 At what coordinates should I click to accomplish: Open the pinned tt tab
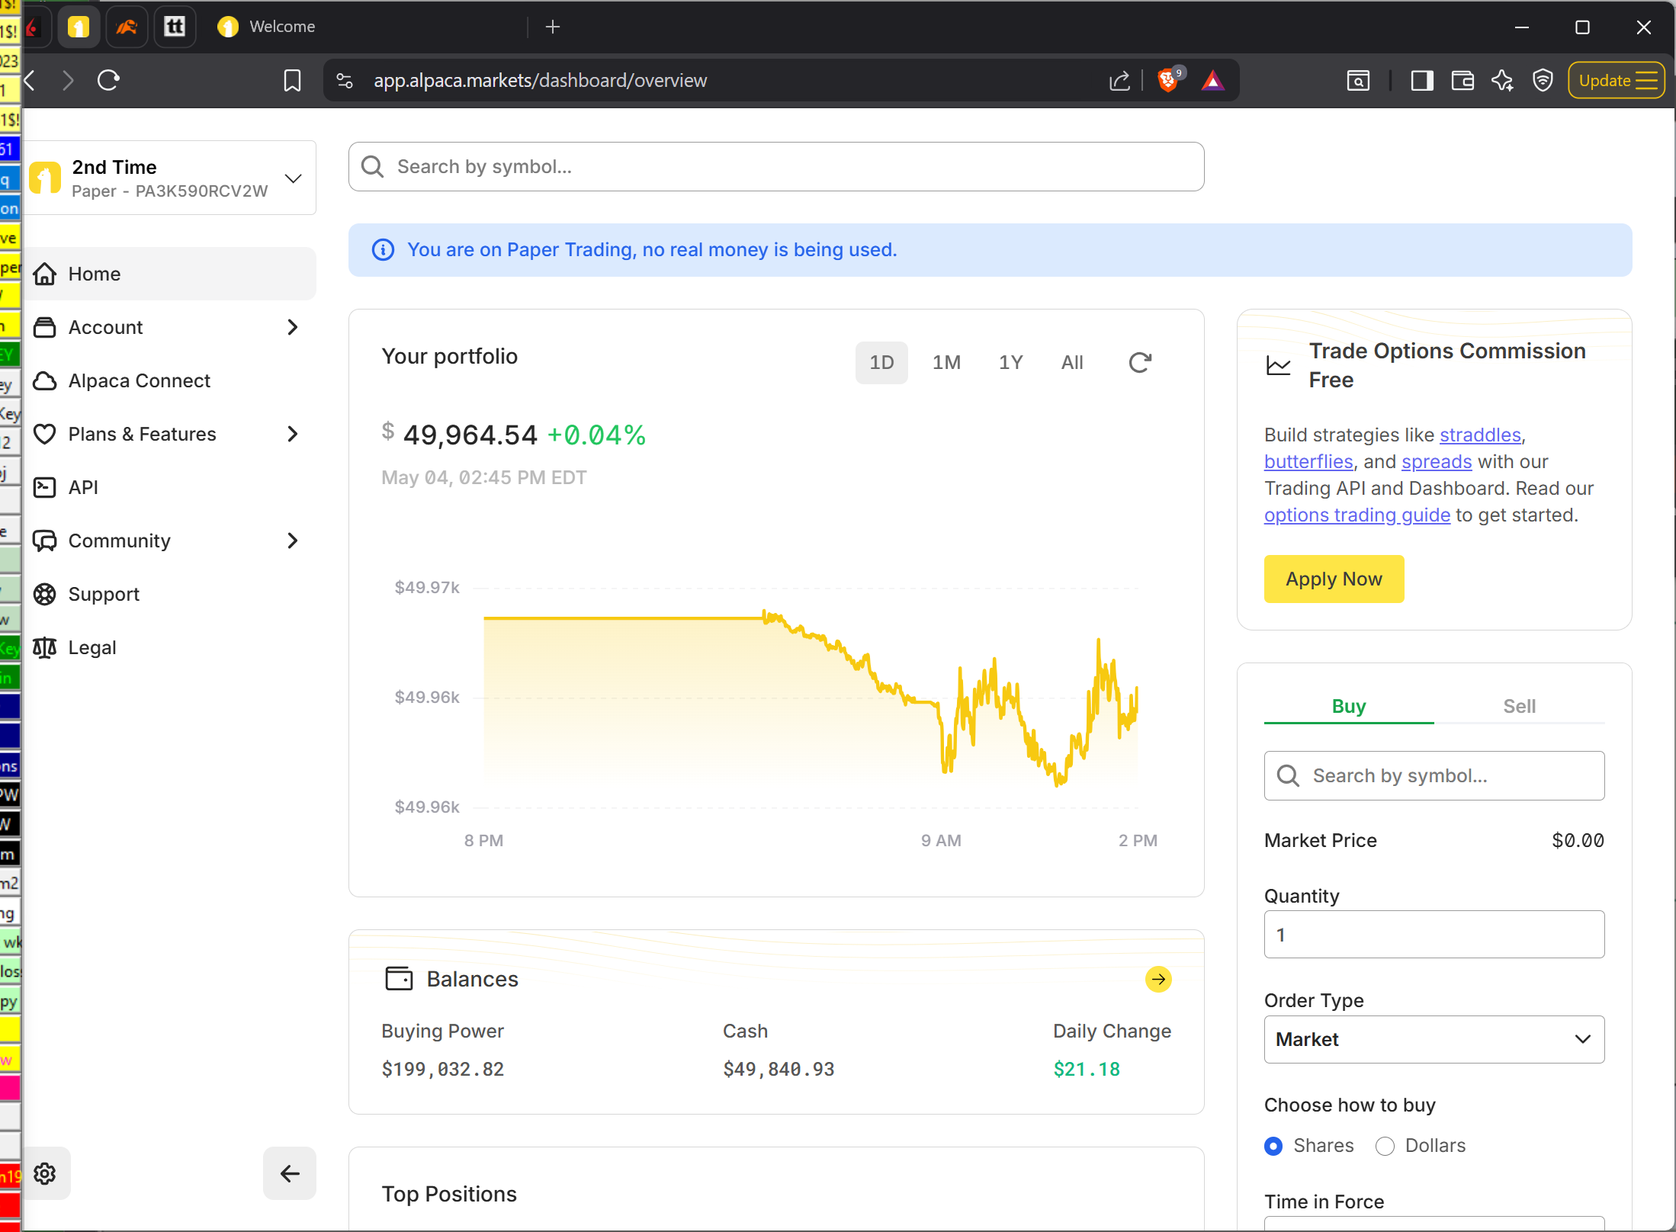coord(175,27)
